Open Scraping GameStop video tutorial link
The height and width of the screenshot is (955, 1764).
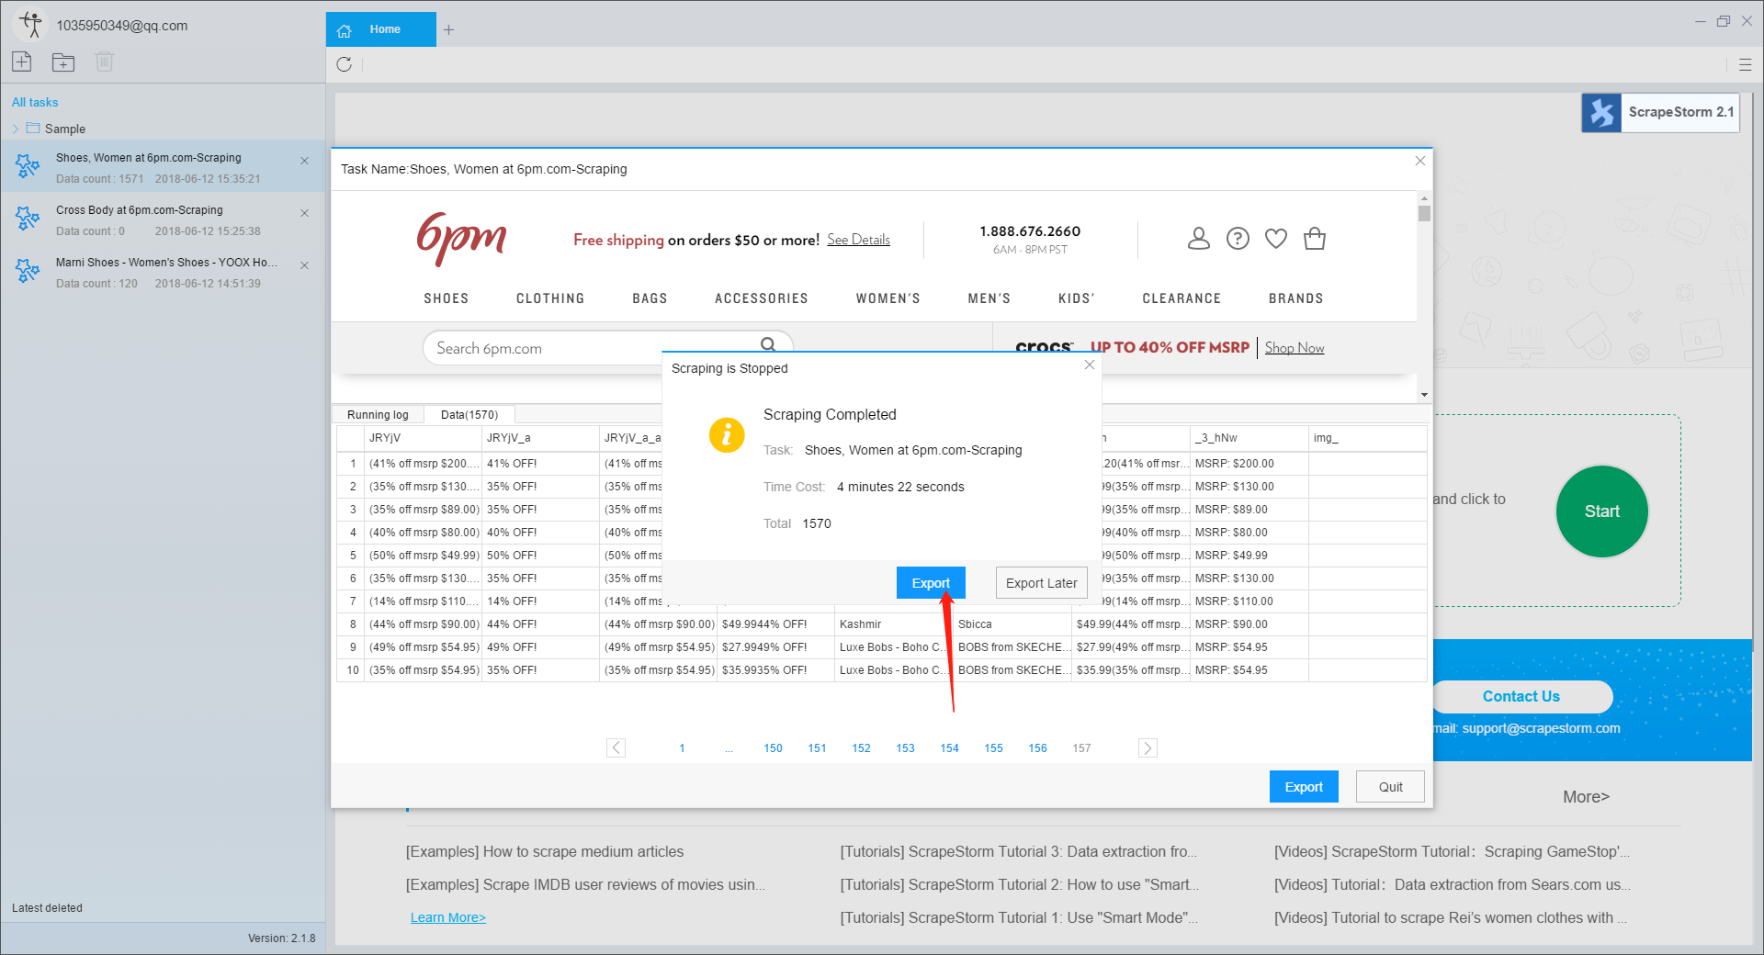click(1452, 851)
